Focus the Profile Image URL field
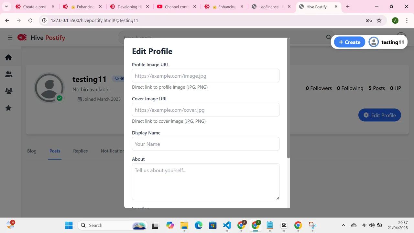 pos(206,76)
